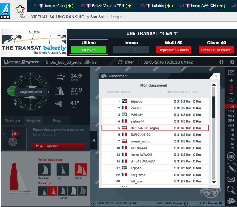The image size is (237, 207).
Task: Select the 3J forecast time
Action: (x=232, y=130)
